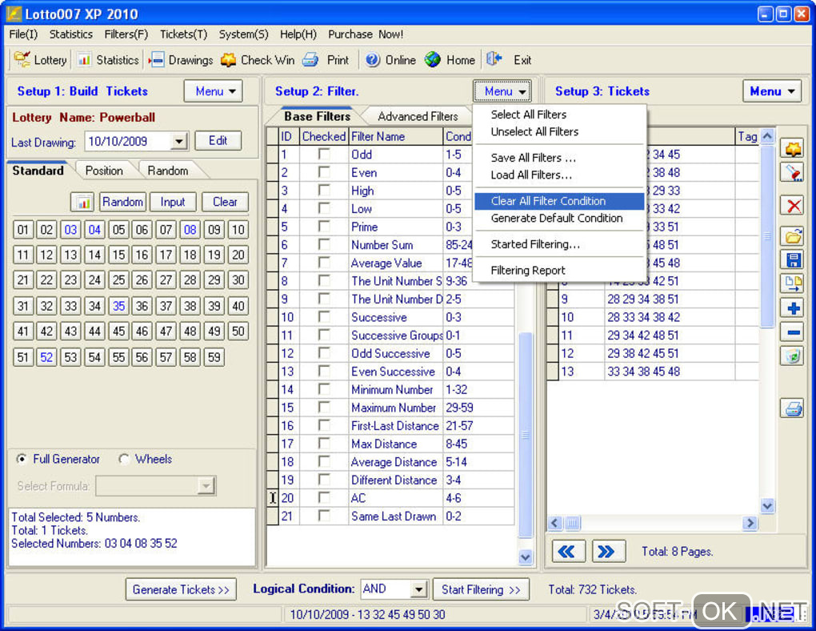Screen dimensions: 816x631
Task: Click the Home earth icon
Action: tap(433, 60)
